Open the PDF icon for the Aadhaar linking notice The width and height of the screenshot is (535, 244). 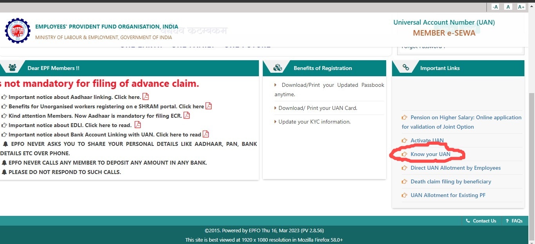(146, 97)
